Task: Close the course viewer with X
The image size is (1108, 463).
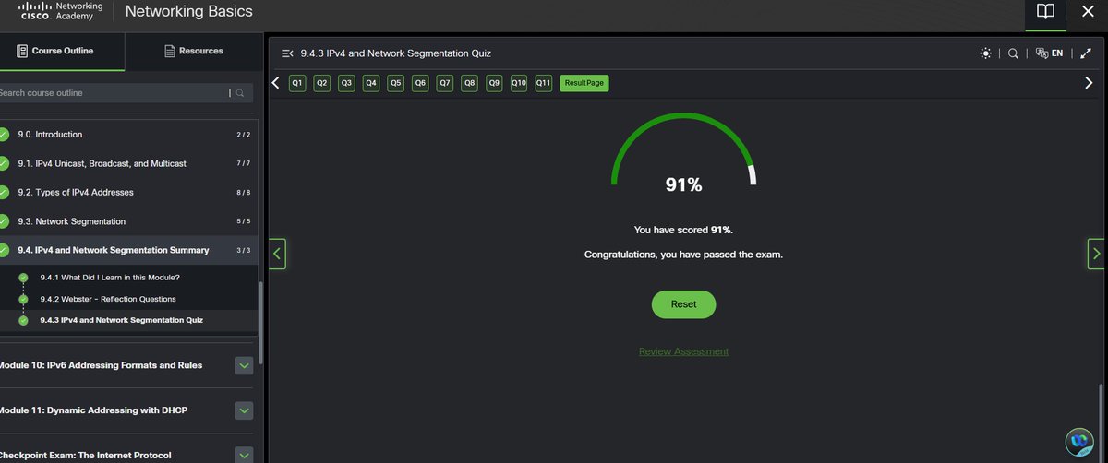Action: pyautogui.click(x=1087, y=12)
